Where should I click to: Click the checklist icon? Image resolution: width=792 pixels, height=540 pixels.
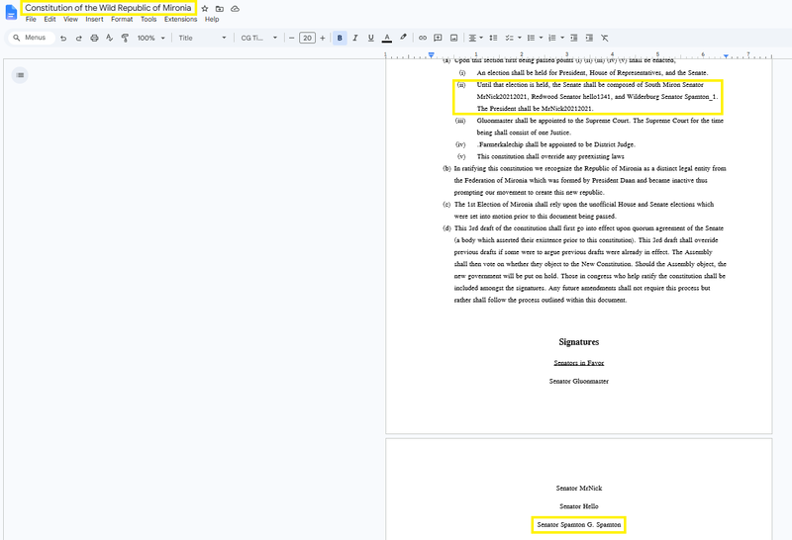tap(509, 38)
